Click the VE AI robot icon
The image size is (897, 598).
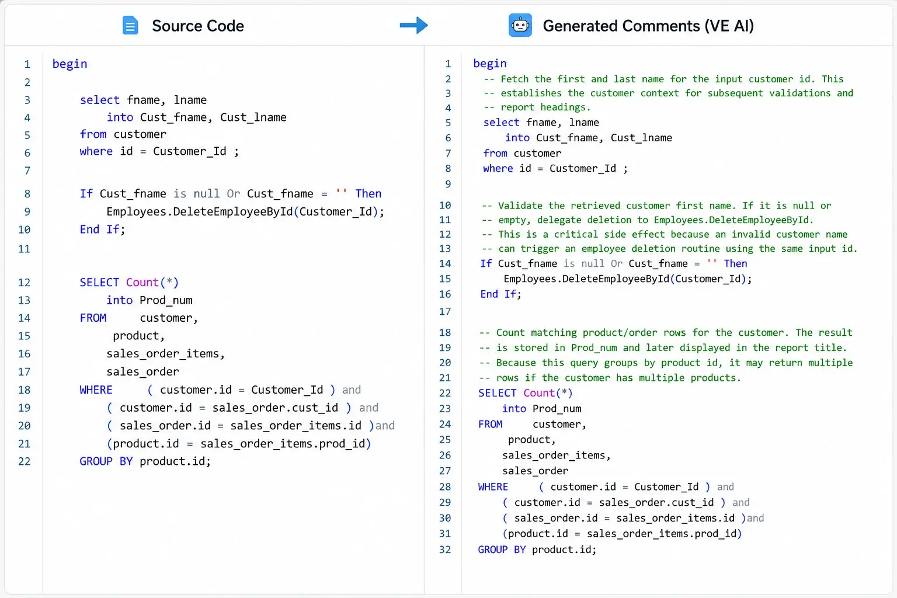[x=520, y=25]
